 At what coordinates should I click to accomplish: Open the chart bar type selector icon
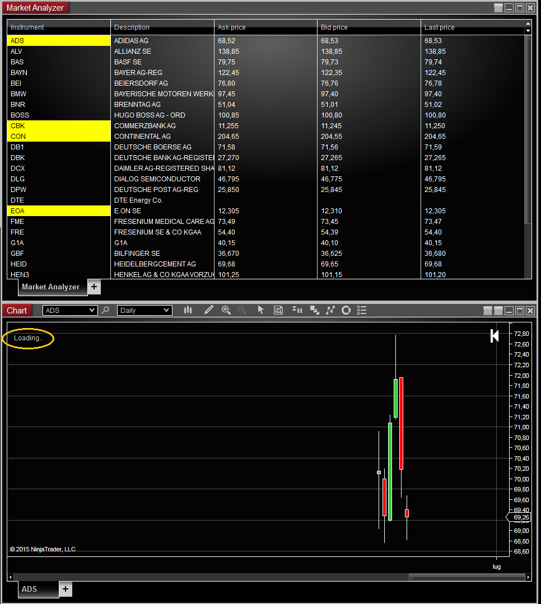(x=188, y=310)
